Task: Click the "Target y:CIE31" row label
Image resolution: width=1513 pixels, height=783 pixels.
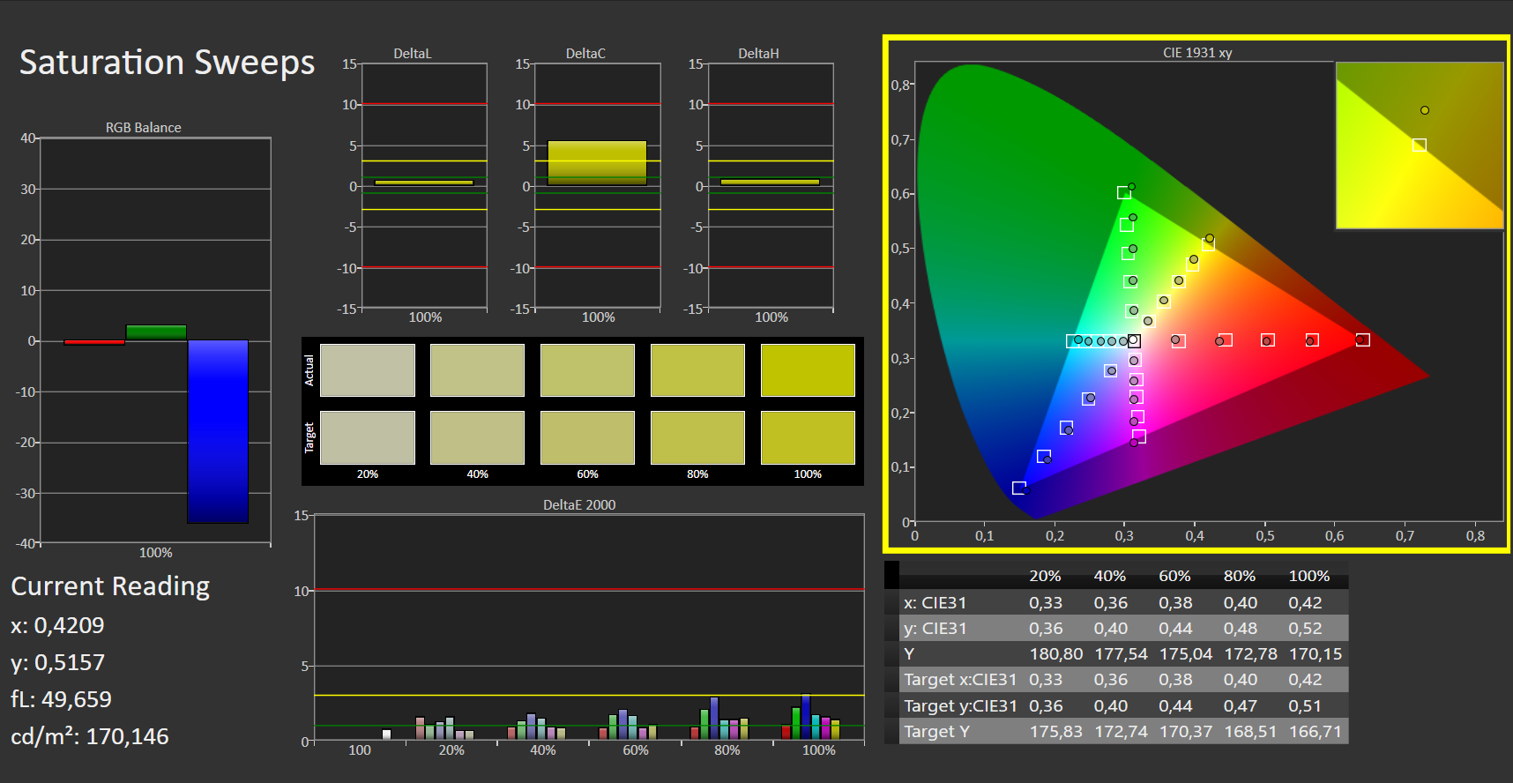Action: coord(960,706)
